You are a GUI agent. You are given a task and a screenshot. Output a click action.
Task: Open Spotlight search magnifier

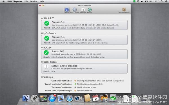click(x=162, y=1)
